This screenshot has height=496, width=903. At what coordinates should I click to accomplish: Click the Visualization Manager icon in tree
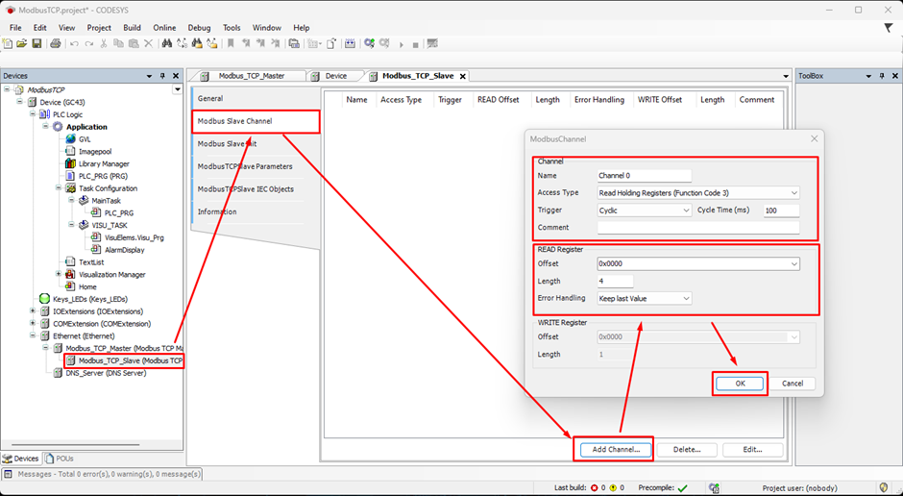(x=70, y=274)
